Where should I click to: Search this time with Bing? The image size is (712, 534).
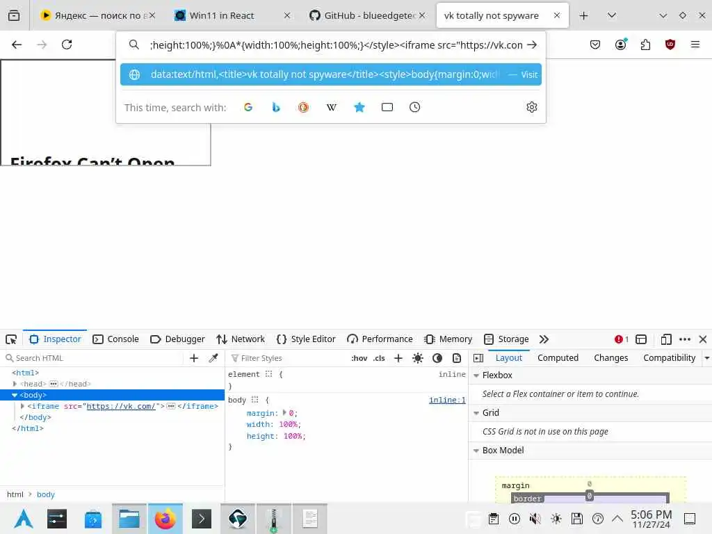(275, 107)
